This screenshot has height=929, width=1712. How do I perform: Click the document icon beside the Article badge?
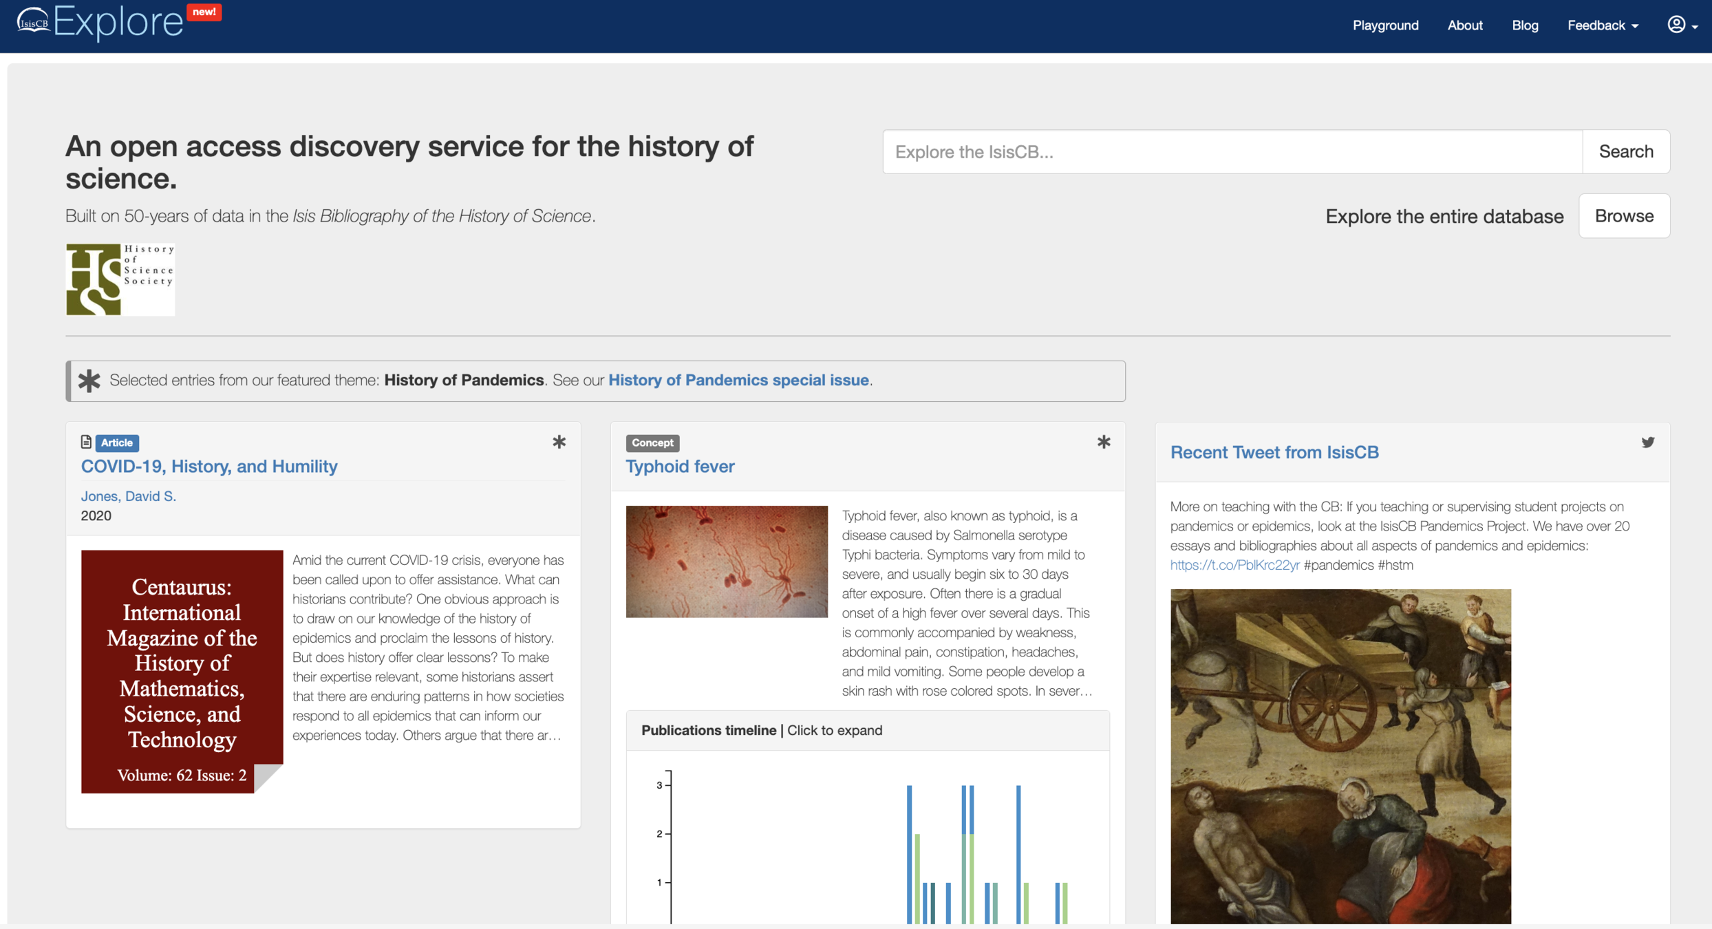click(x=86, y=442)
